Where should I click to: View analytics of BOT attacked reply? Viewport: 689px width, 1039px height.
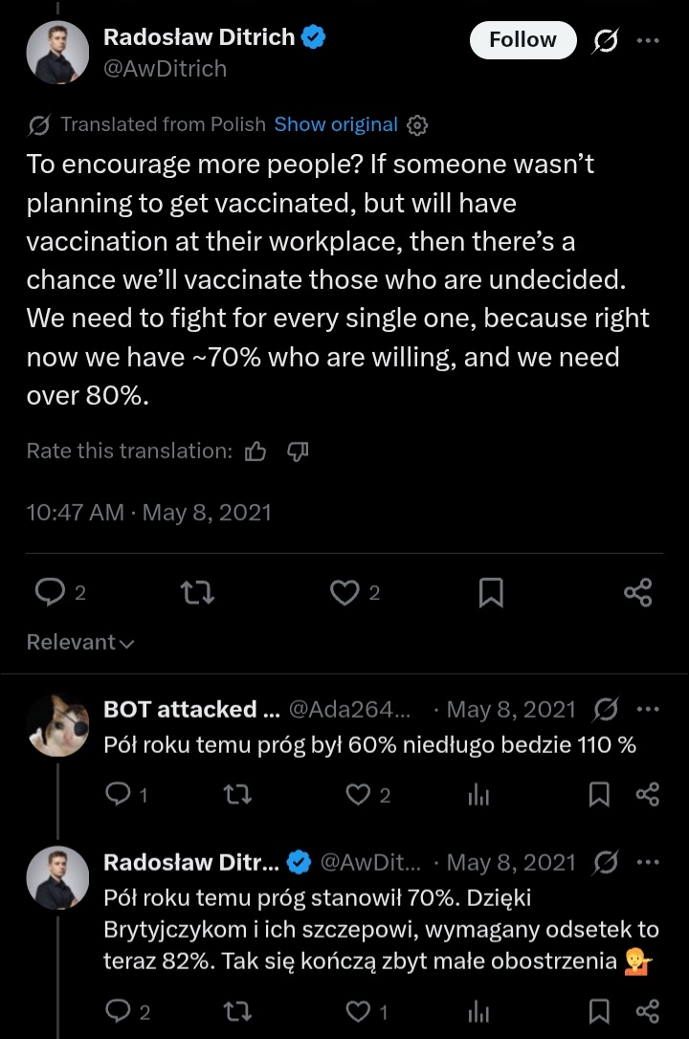(478, 795)
